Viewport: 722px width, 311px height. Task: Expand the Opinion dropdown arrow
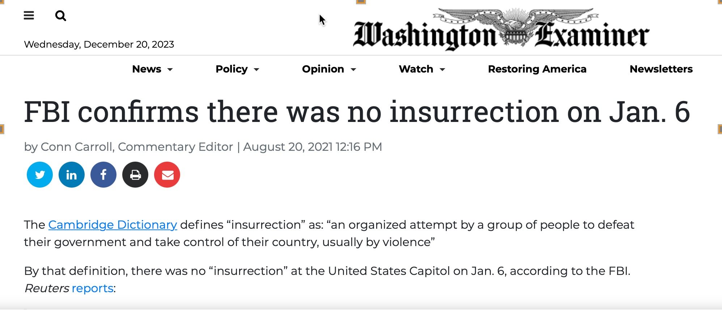pos(353,70)
